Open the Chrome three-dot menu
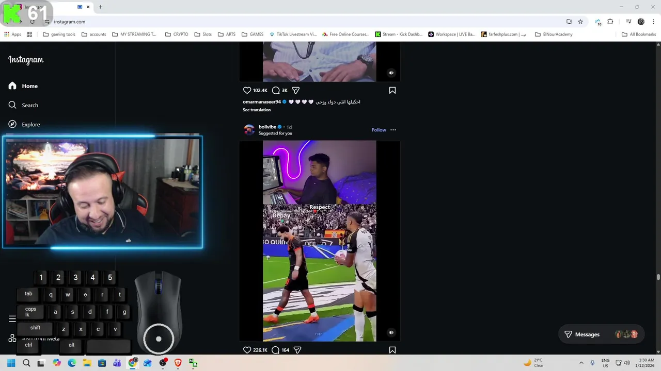 point(653,22)
